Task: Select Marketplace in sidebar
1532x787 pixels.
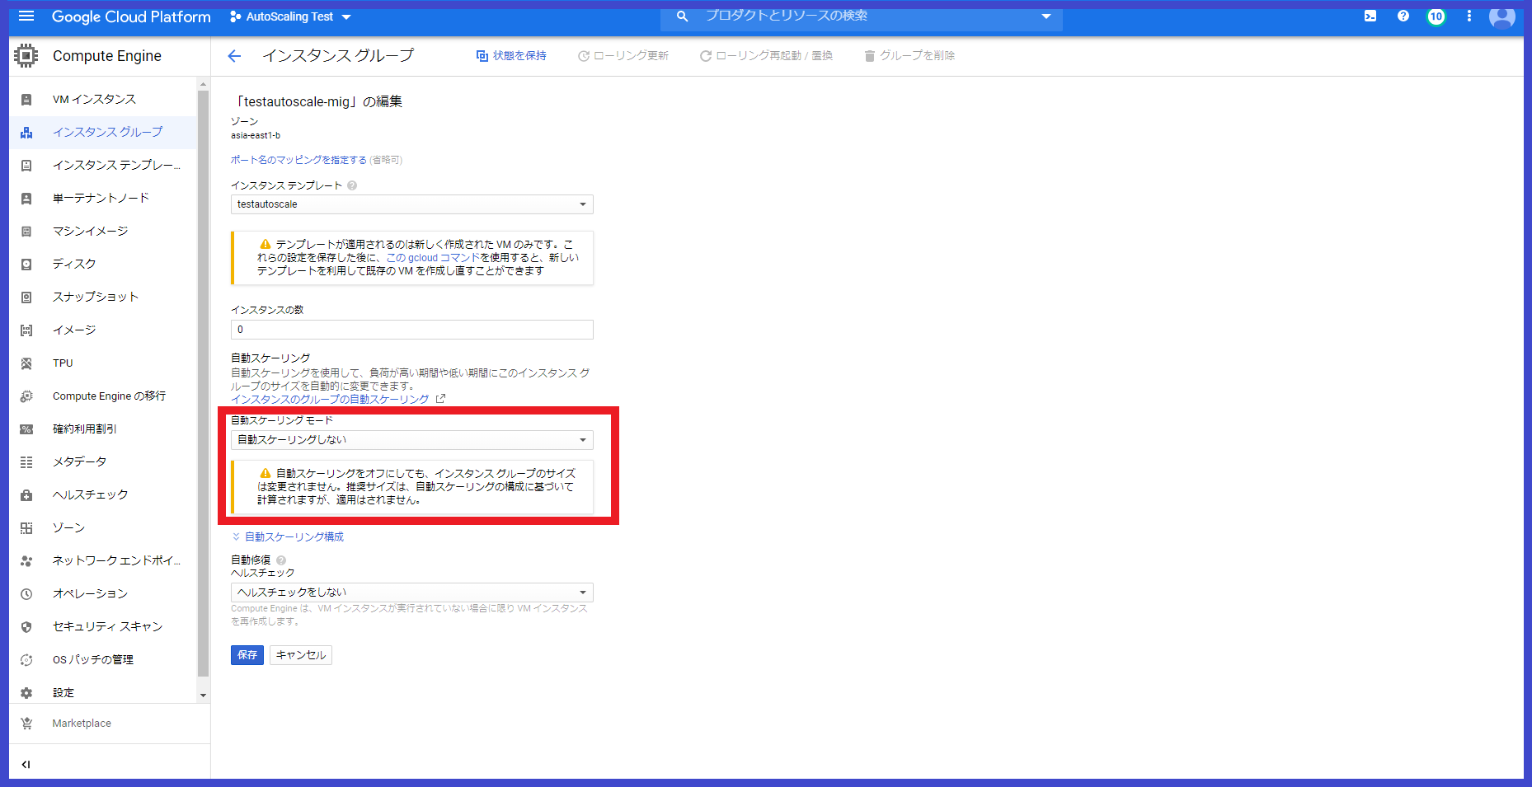Action: tap(82, 724)
